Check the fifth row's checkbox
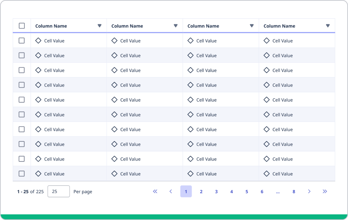 [22, 100]
